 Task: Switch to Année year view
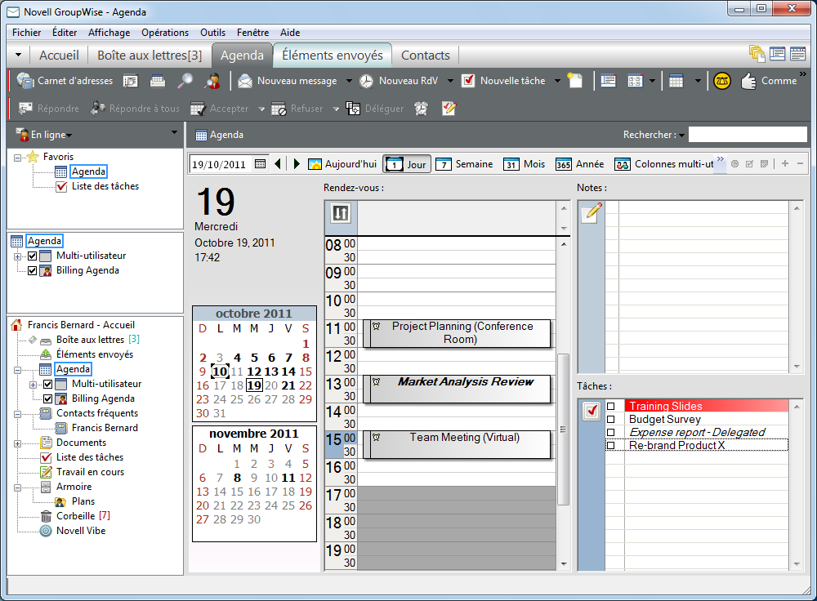tap(579, 164)
